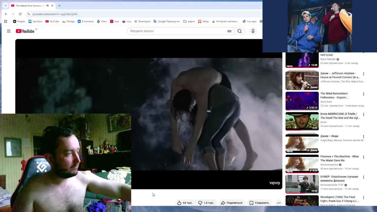View site information icon in address bar
Screen dimensions: 377x212
point(29,14)
